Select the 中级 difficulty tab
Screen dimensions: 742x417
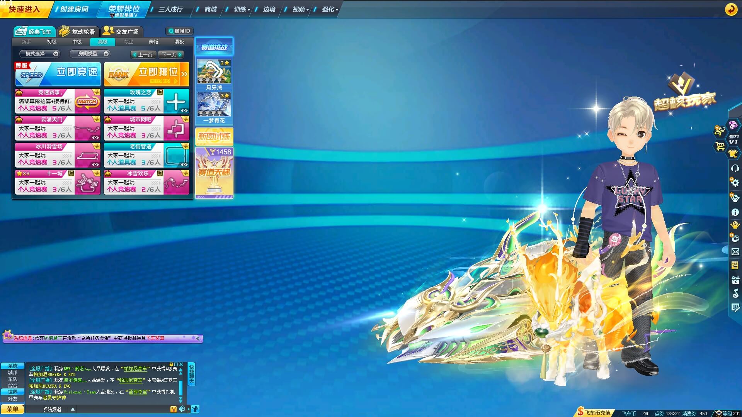coord(77,42)
